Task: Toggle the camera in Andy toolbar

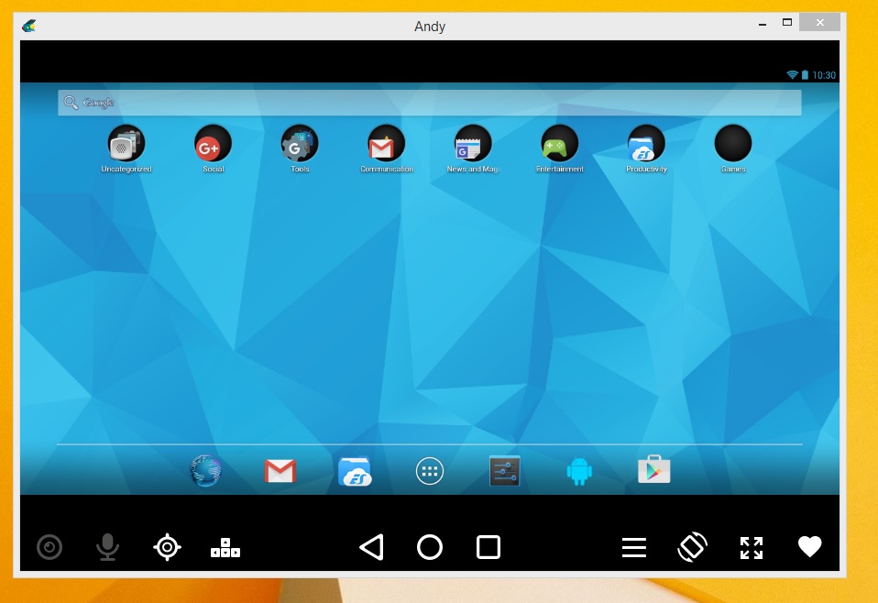Action: pyautogui.click(x=49, y=547)
